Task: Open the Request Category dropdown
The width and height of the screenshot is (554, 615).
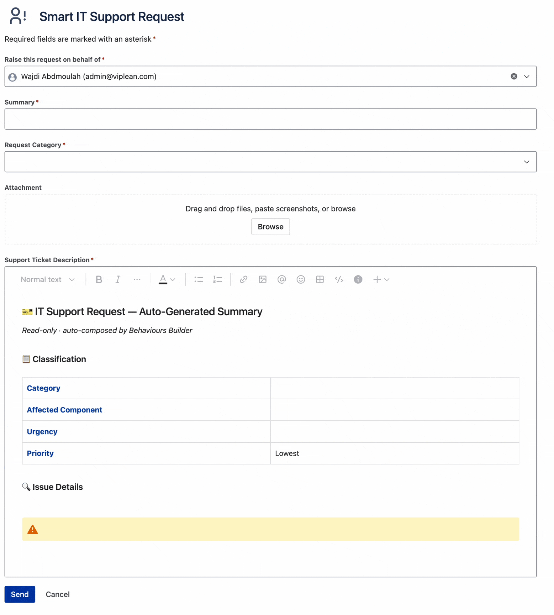Action: coord(270,162)
